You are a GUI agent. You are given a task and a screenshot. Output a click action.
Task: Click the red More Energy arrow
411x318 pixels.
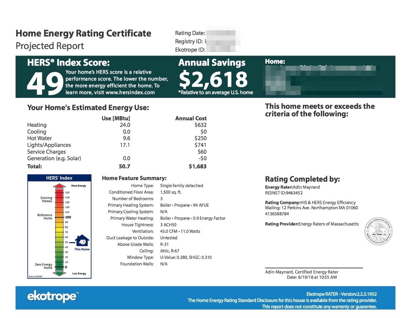(59, 186)
